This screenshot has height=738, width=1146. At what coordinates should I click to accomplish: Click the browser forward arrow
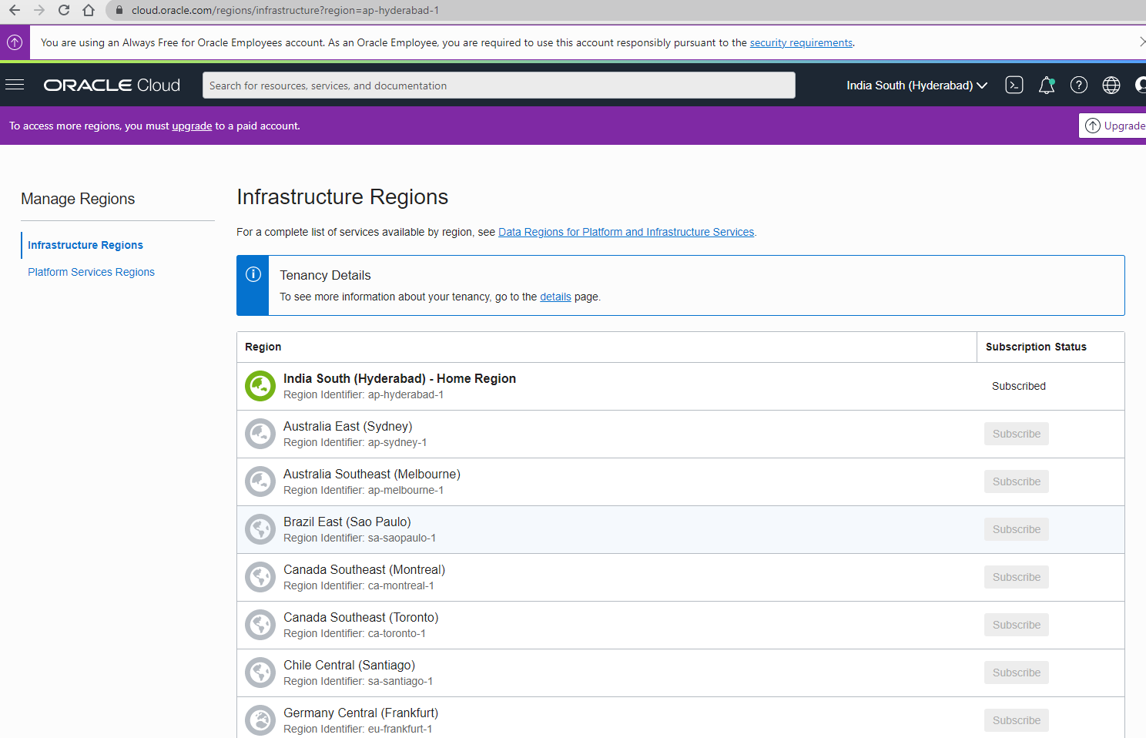point(39,10)
